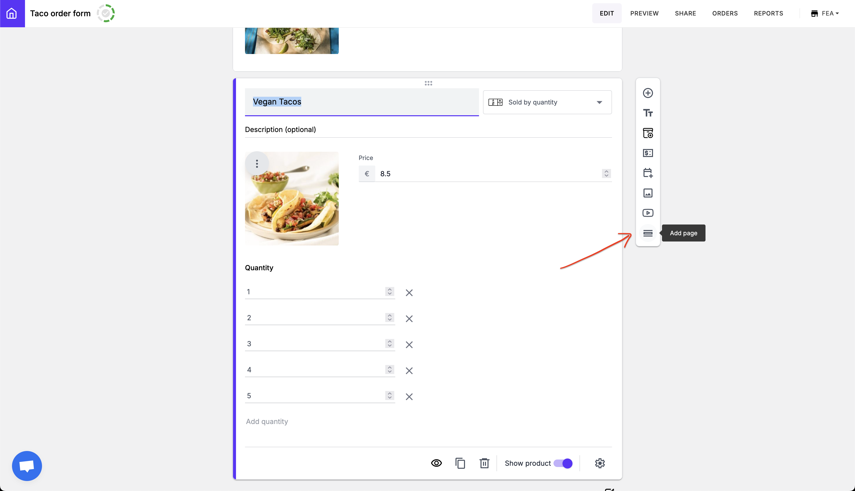
Task: Click the Description (optional) field
Action: pyautogui.click(x=428, y=130)
